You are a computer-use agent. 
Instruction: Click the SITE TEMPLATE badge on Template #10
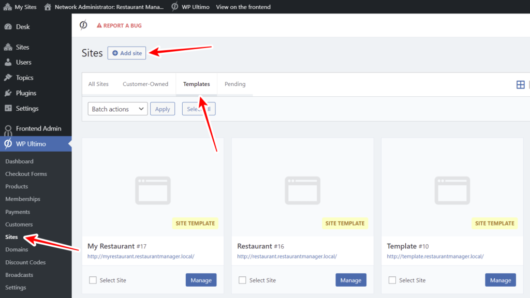494,223
